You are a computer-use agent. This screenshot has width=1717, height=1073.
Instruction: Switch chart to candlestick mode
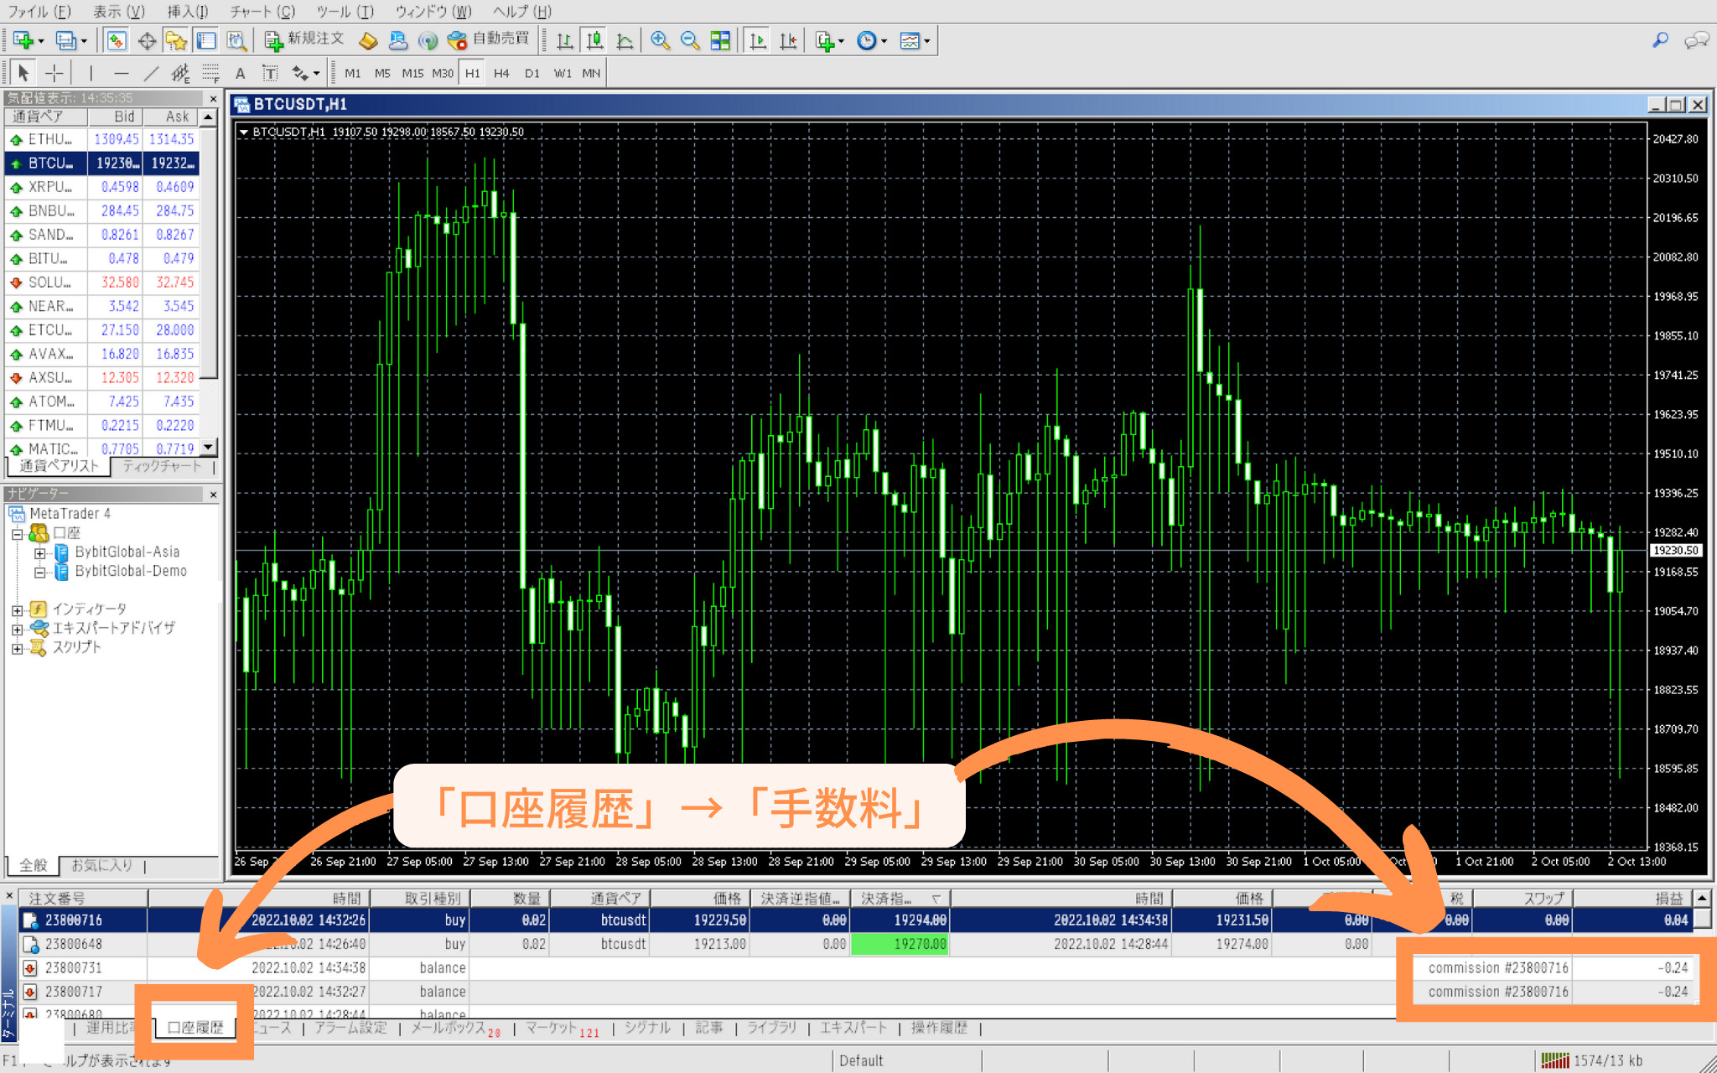coord(594,40)
